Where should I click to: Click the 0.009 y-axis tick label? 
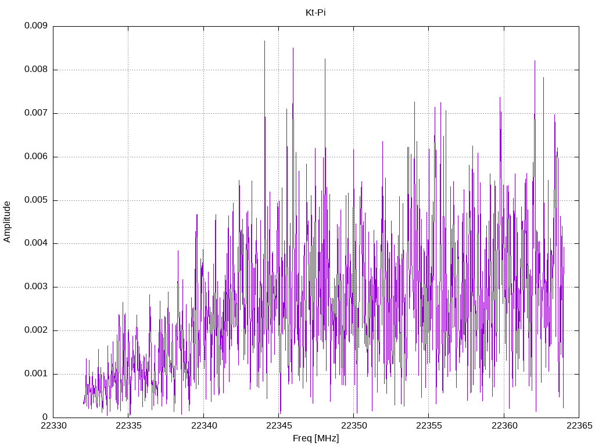point(36,26)
